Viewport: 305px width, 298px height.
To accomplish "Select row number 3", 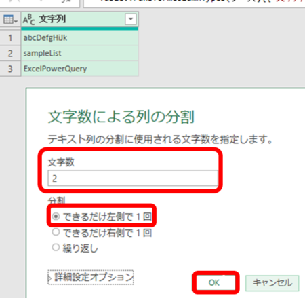I will point(10,69).
